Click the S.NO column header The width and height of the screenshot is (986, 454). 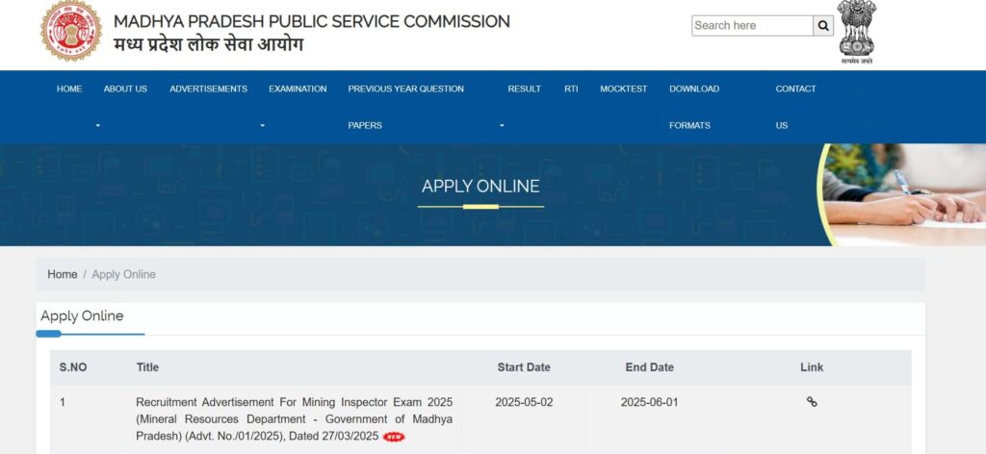[x=73, y=367]
